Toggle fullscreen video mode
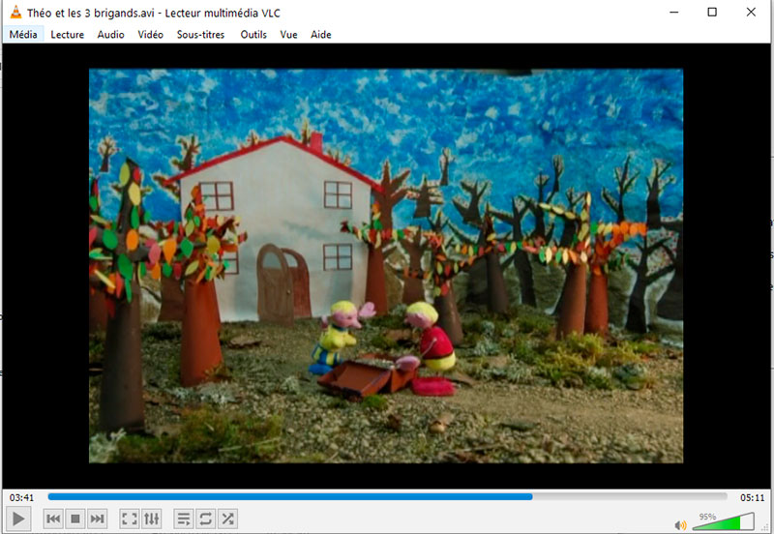The image size is (774, 534). point(130,519)
